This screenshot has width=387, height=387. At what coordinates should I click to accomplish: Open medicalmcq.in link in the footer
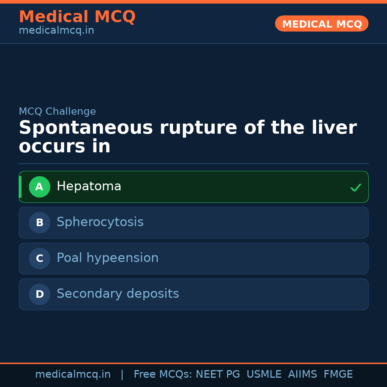73,374
